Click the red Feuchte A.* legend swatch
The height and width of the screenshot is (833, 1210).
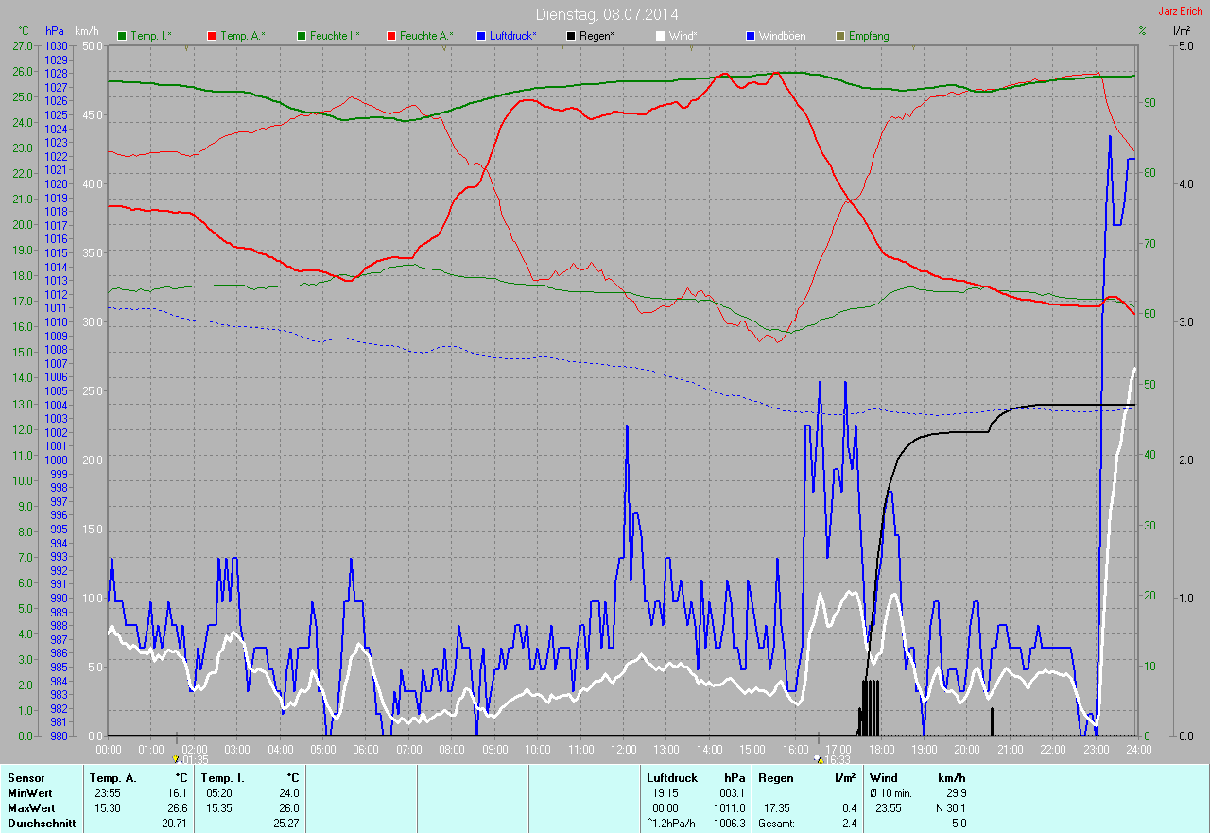point(390,36)
